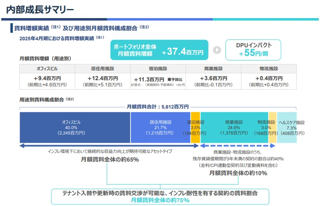Click the オフィスビル table header
This screenshot has width=320, height=206.
coord(47,69)
